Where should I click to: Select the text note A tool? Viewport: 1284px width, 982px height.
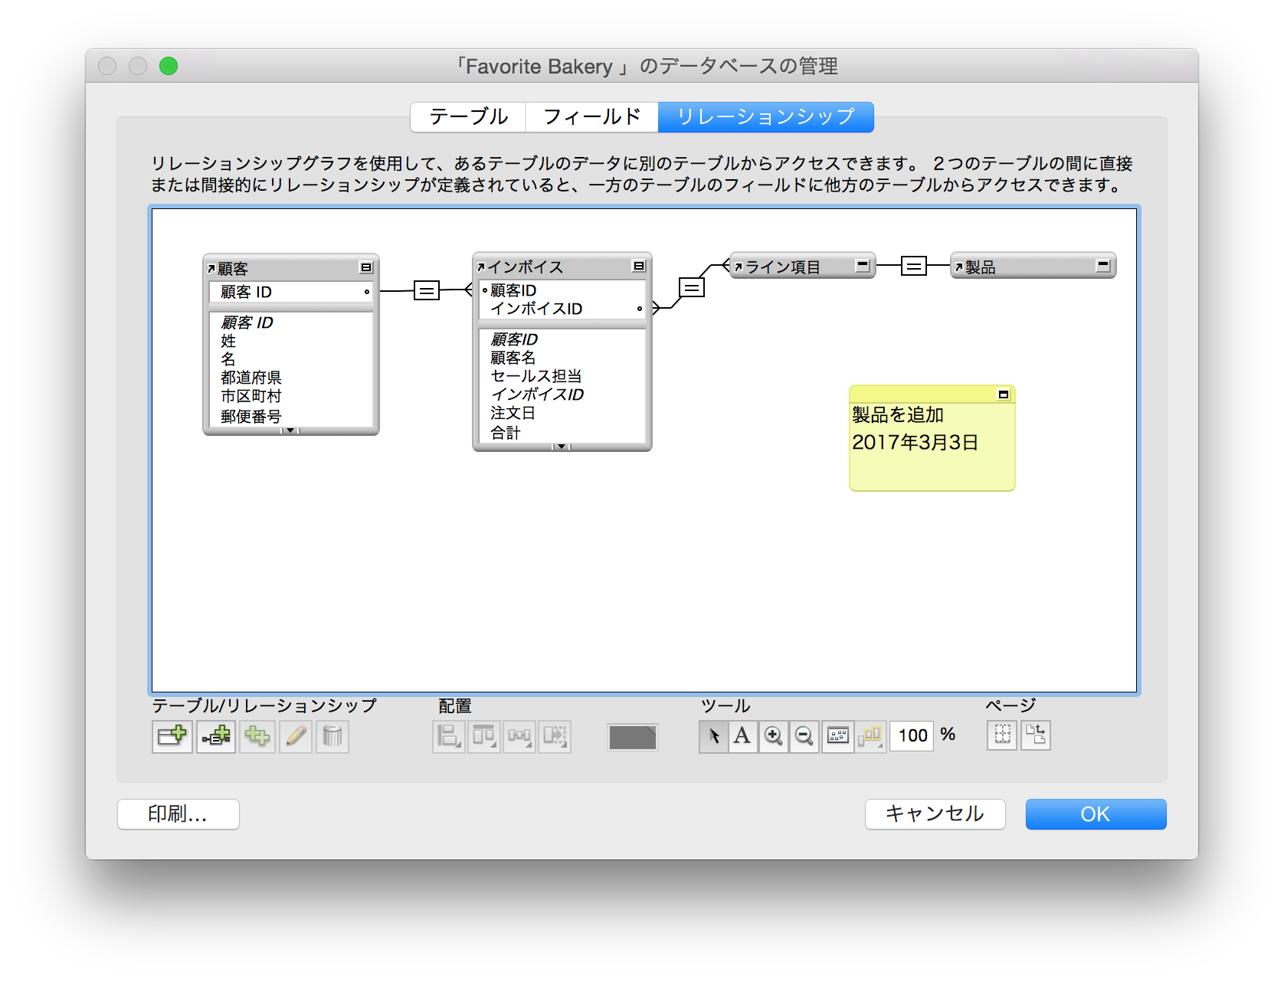click(742, 736)
